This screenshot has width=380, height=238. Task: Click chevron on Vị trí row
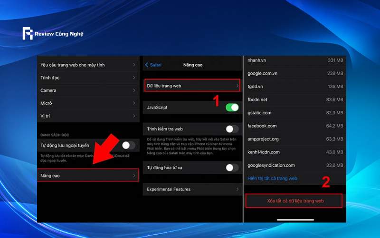(134, 116)
